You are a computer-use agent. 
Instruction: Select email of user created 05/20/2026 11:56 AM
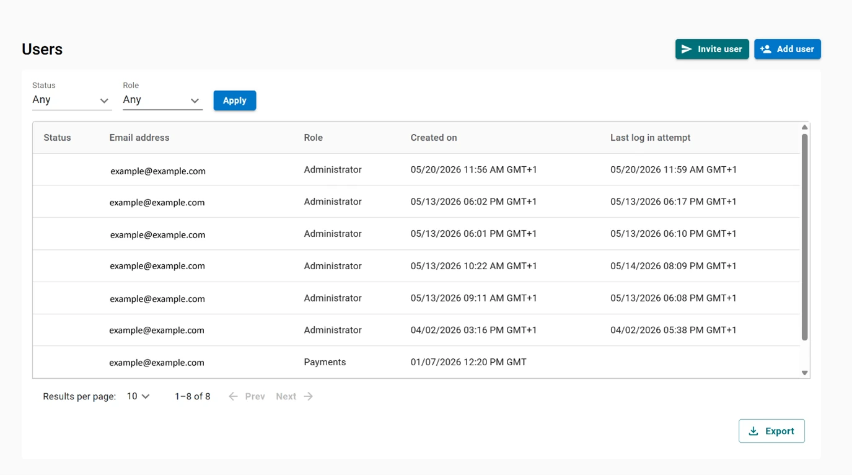[x=158, y=171]
